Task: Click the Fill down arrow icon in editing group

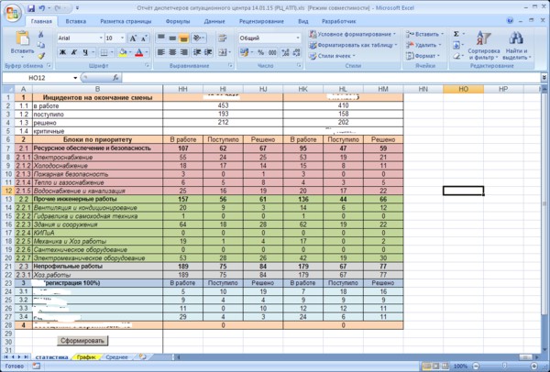Action: point(456,45)
